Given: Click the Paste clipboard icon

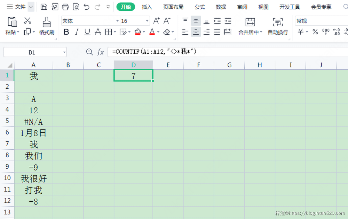Looking at the screenshot, I should [12, 22].
